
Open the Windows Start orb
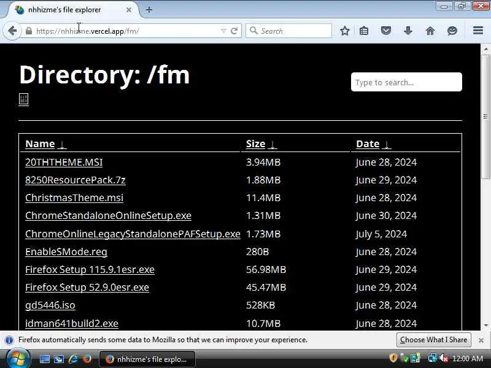(x=18, y=359)
